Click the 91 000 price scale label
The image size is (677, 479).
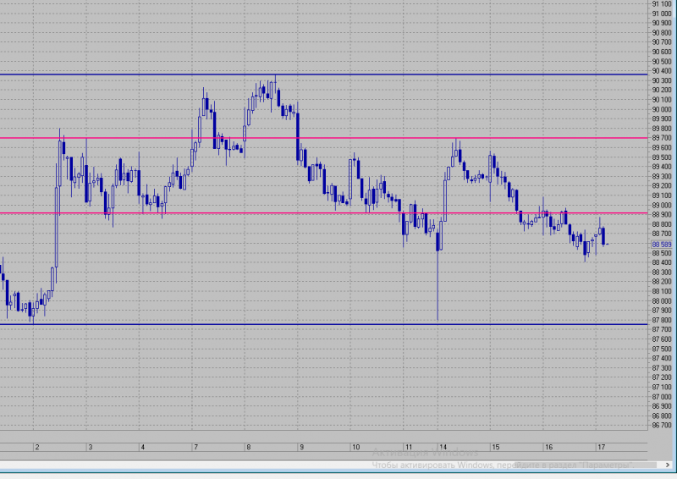coord(662,14)
